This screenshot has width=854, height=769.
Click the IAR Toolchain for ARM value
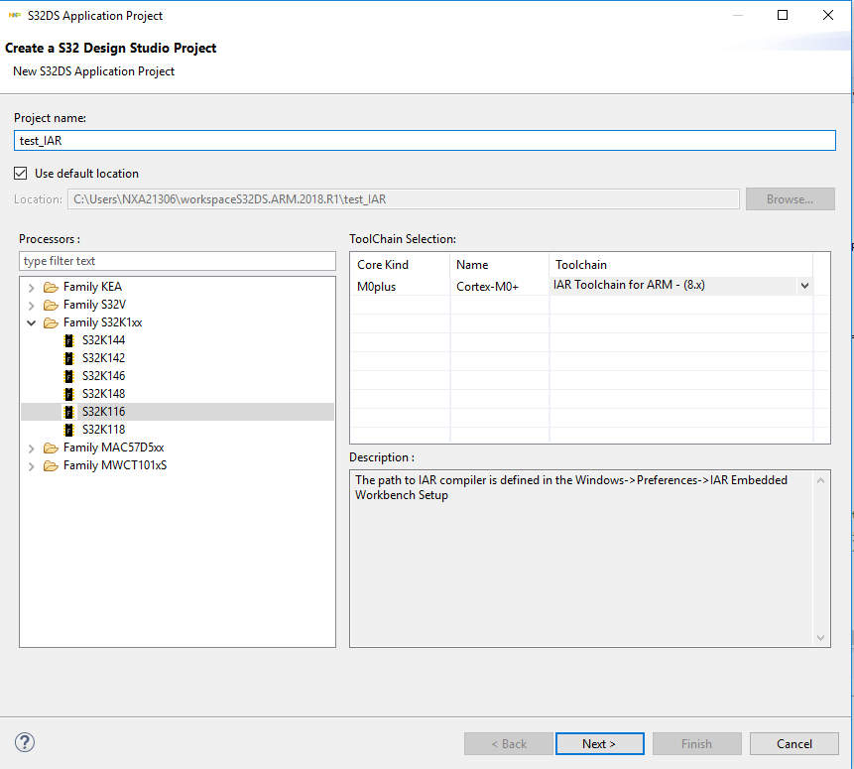[x=629, y=285]
